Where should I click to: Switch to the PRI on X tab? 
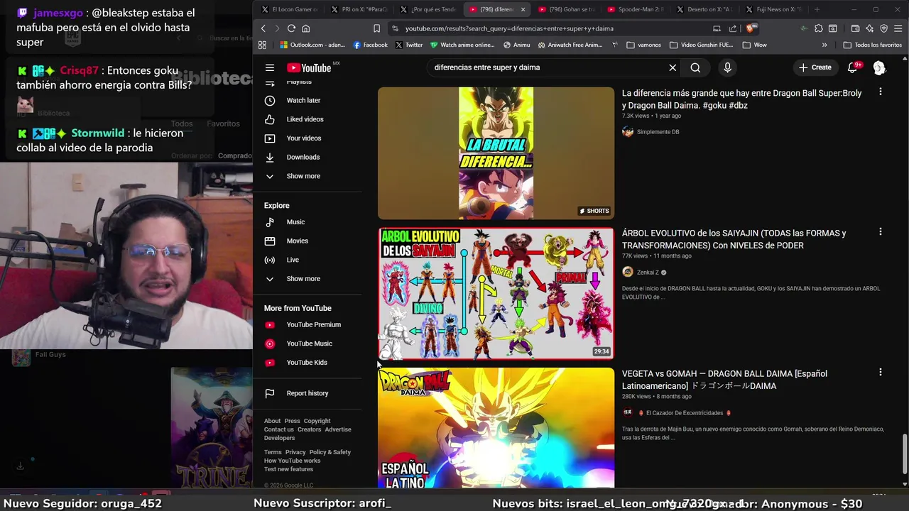[x=359, y=9]
